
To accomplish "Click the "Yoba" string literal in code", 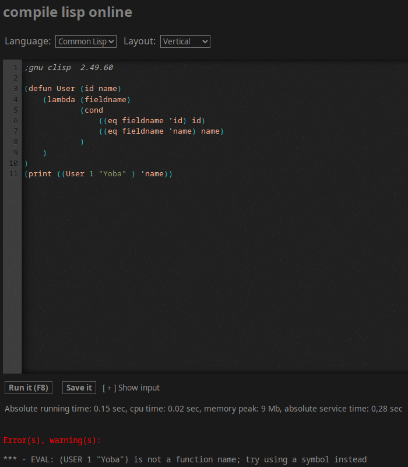I will click(x=112, y=174).
